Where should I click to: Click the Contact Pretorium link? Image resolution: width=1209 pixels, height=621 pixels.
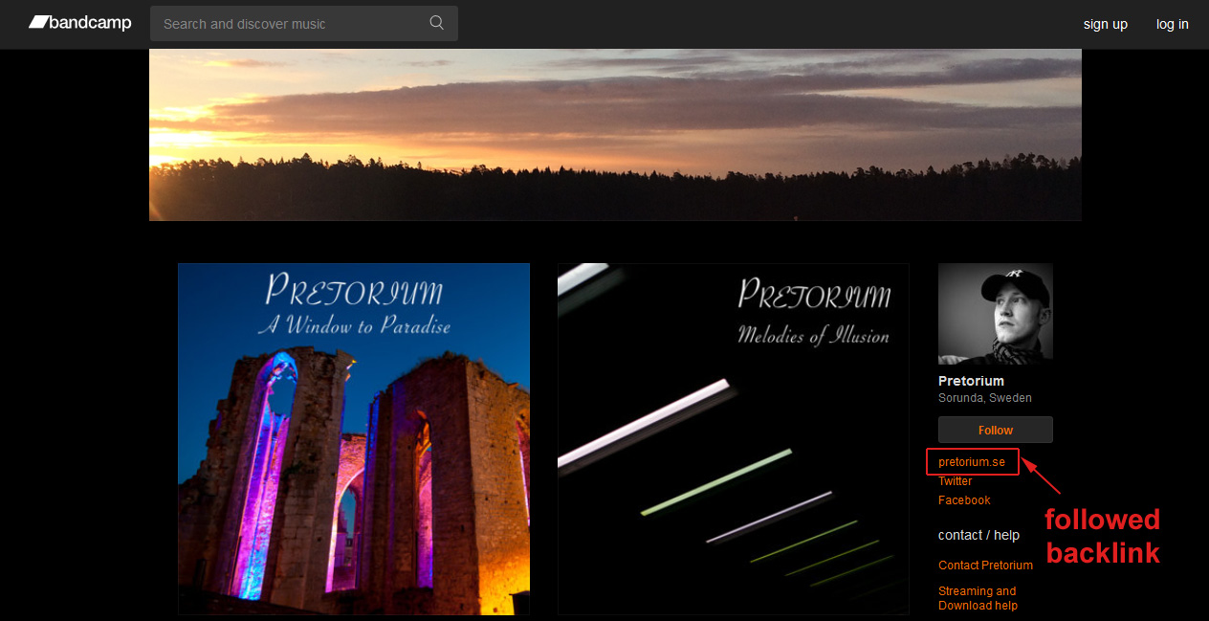[985, 566]
